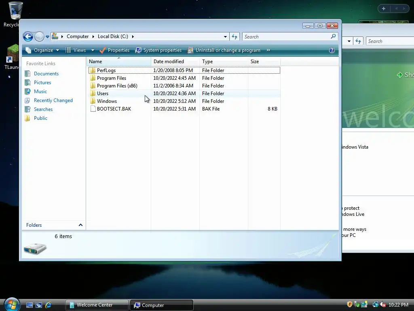Refresh icon in the Welcome Center window
Screen dimensions: 414x311
pyautogui.click(x=358, y=41)
